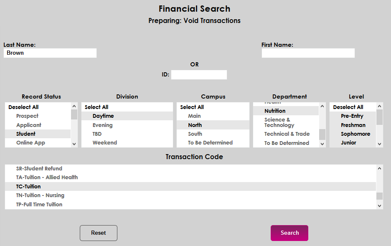This screenshot has height=246, width=391.
Task: Choose Select All in Division list
Action: pyautogui.click(x=96, y=107)
